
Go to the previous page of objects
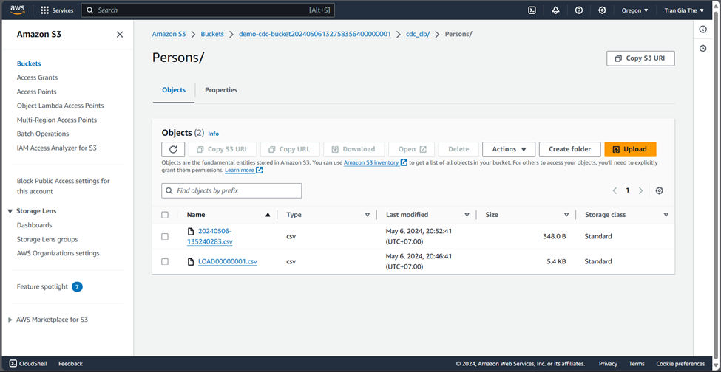click(x=615, y=191)
